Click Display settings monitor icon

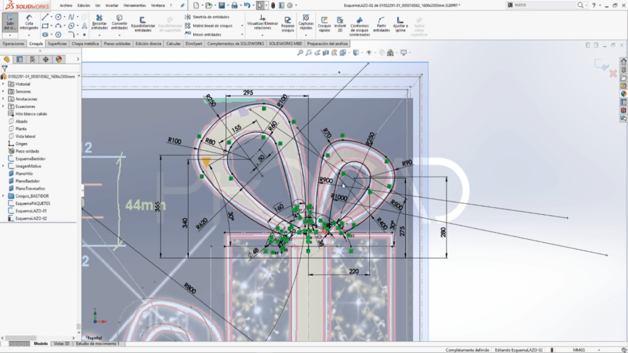pyautogui.click(x=404, y=53)
